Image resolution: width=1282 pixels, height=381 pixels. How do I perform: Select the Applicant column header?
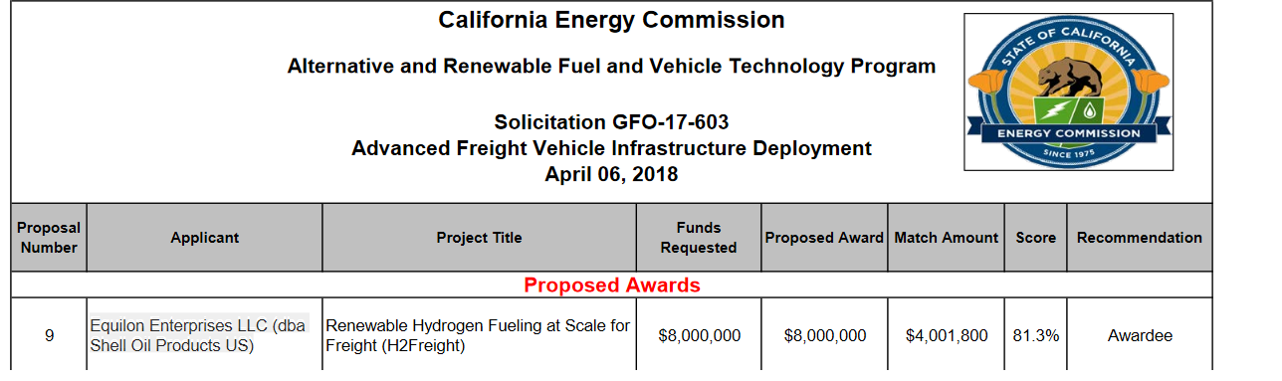click(205, 238)
